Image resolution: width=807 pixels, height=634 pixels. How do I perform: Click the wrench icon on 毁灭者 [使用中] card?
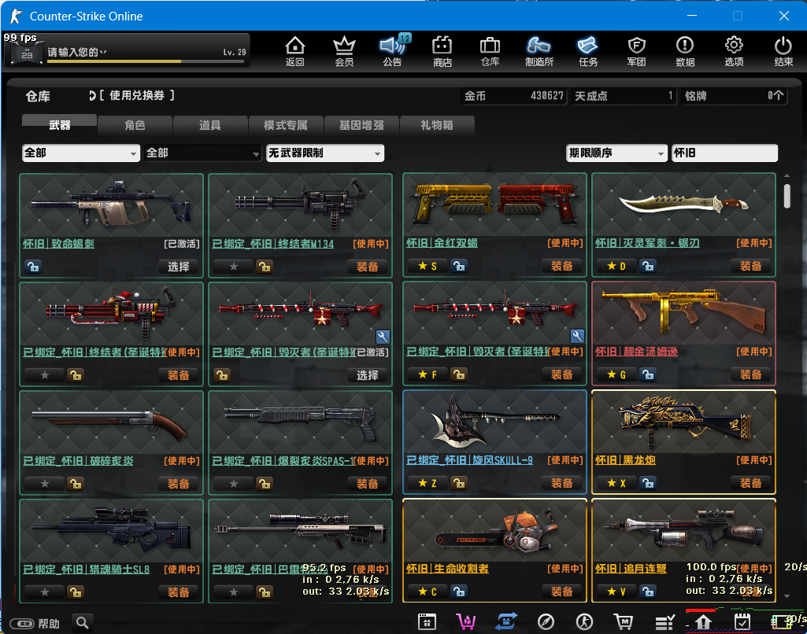[x=577, y=337]
